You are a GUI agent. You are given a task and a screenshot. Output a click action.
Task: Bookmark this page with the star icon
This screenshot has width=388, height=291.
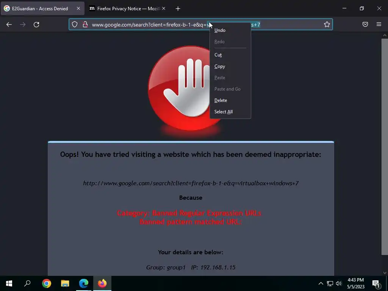pos(327,24)
